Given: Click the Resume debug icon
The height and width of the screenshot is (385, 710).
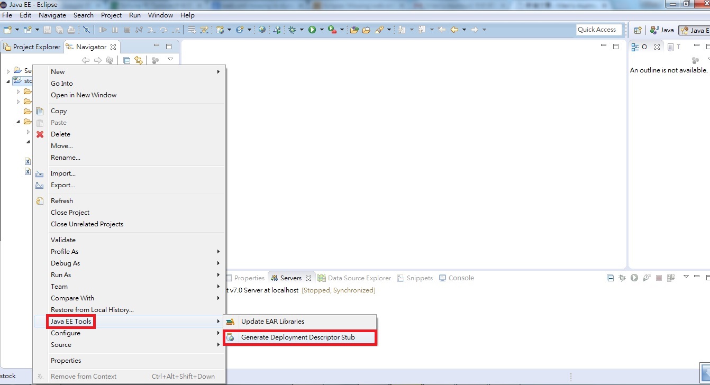Looking at the screenshot, I should [103, 30].
